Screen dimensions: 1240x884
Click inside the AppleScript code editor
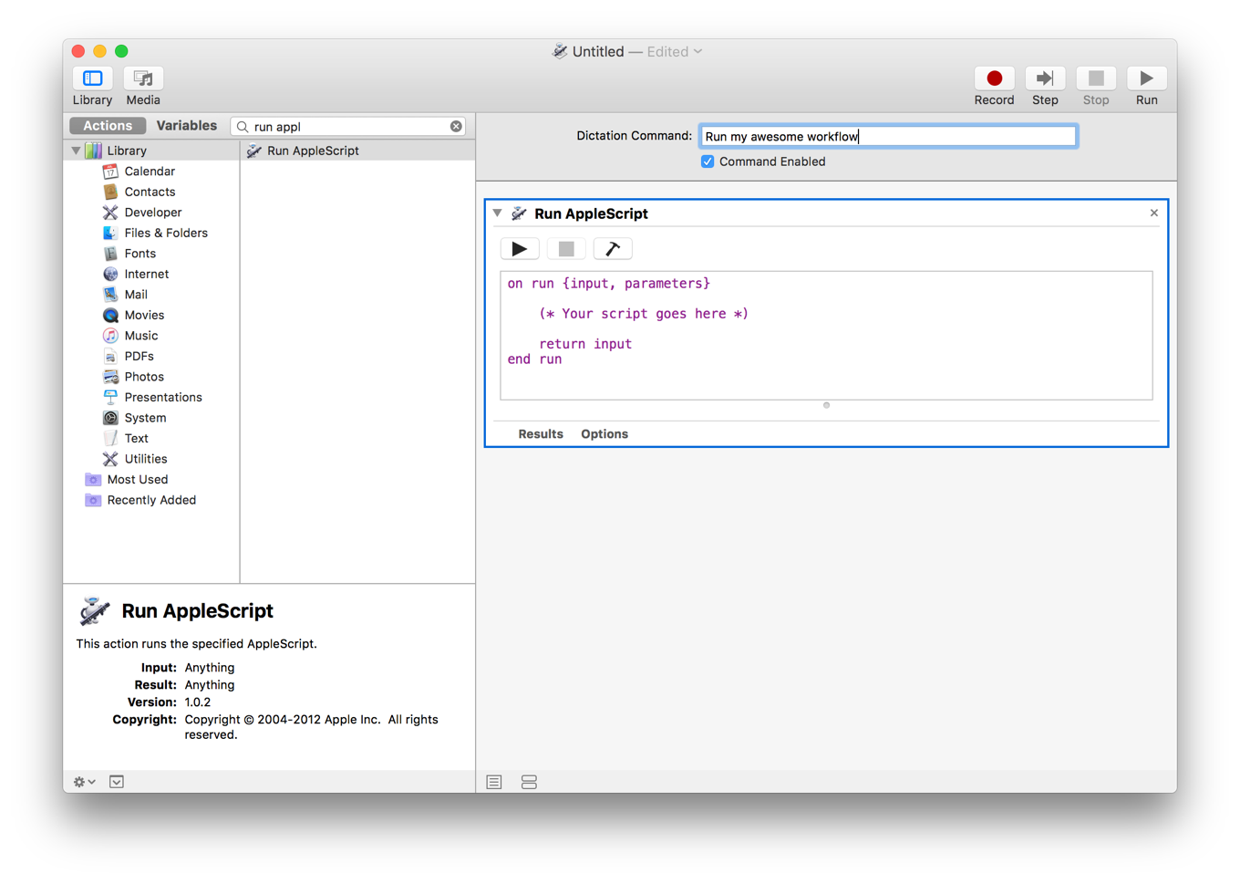click(x=826, y=335)
